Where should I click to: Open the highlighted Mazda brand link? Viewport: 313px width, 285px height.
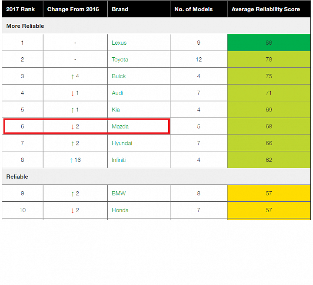[x=120, y=127]
